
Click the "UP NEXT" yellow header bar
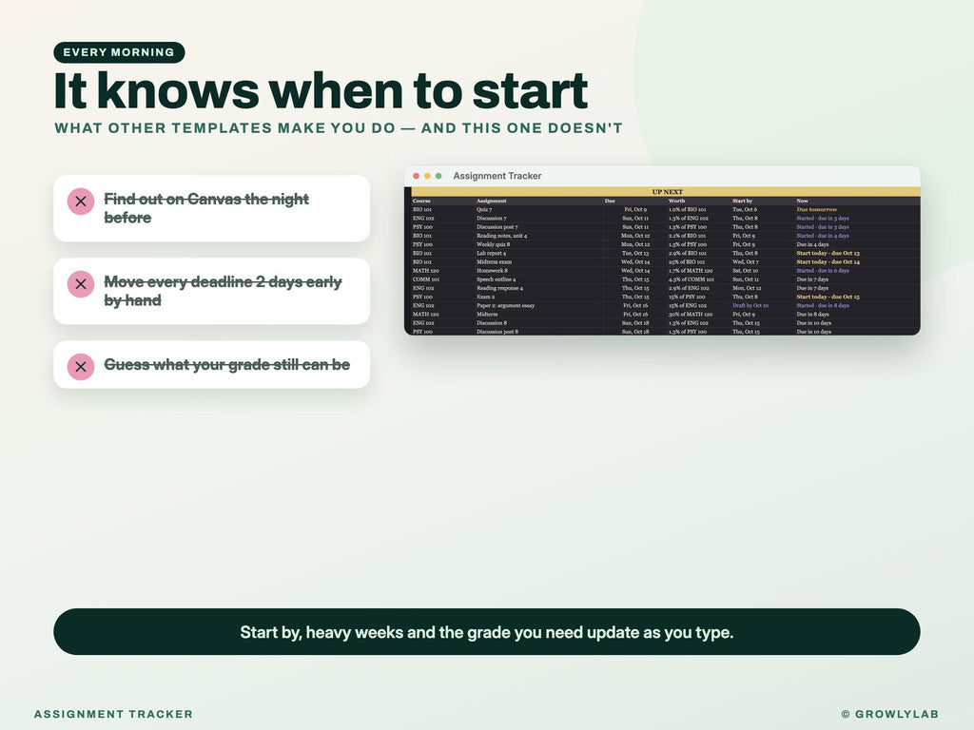click(x=666, y=192)
